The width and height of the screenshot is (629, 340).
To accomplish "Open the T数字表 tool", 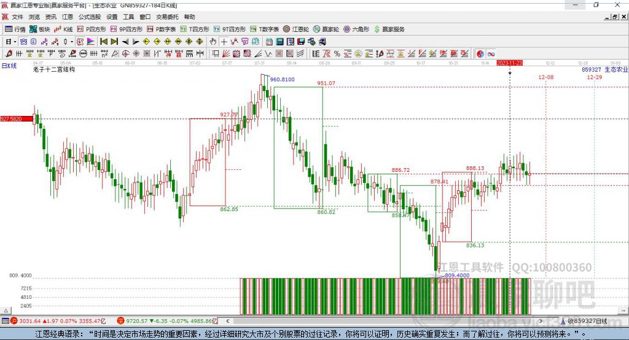I will click(x=264, y=29).
